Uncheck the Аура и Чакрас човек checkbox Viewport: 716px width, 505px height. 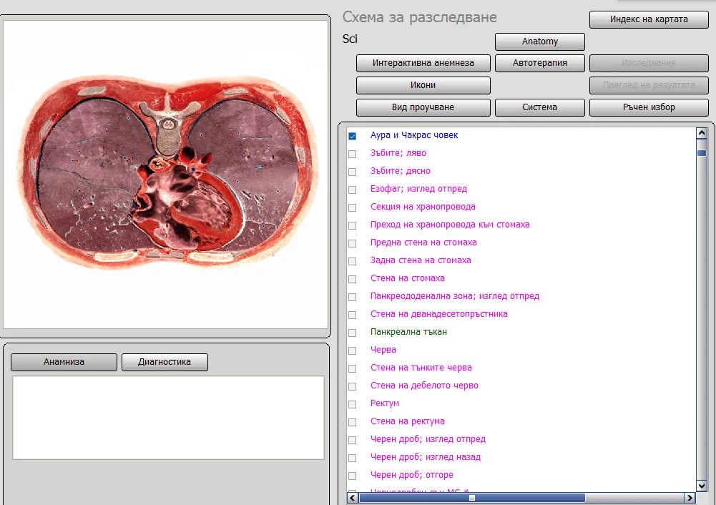click(x=352, y=136)
